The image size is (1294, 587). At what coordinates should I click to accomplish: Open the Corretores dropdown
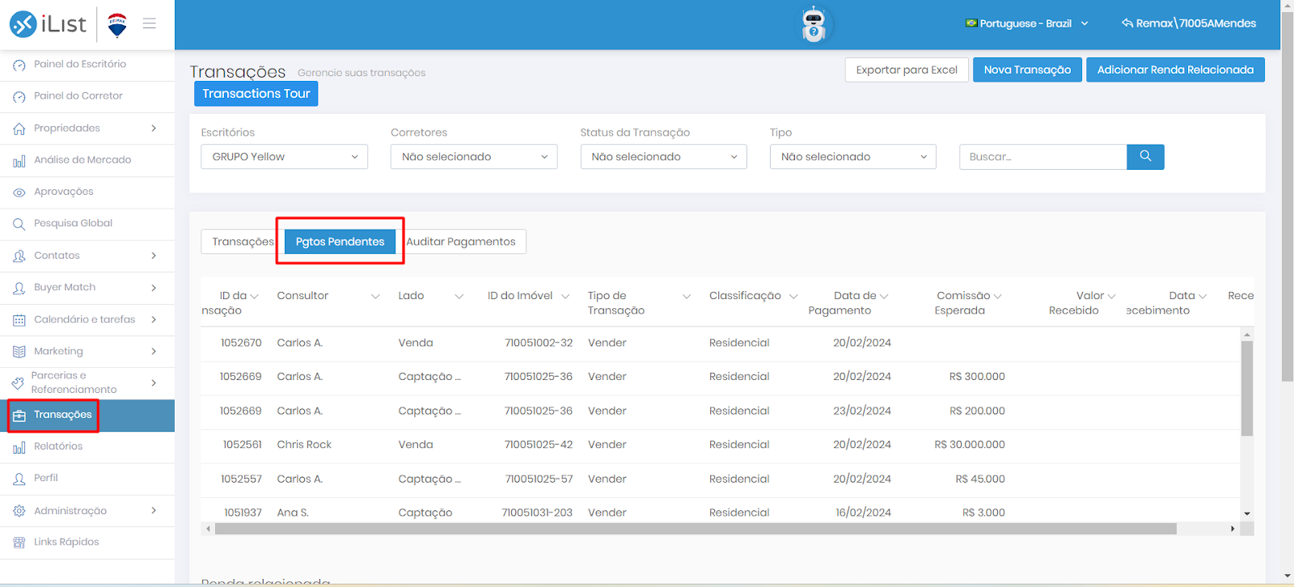(474, 157)
